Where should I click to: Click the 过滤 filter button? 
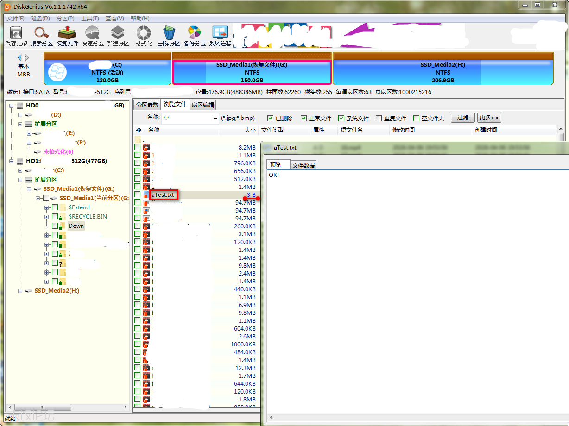pos(463,118)
